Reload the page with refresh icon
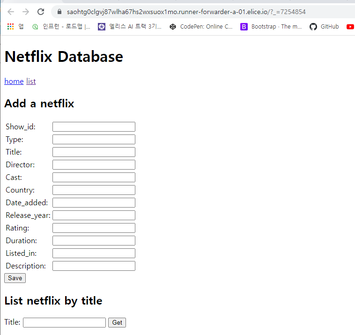Image resolution: width=355 pixels, height=335 pixels. coord(41,12)
